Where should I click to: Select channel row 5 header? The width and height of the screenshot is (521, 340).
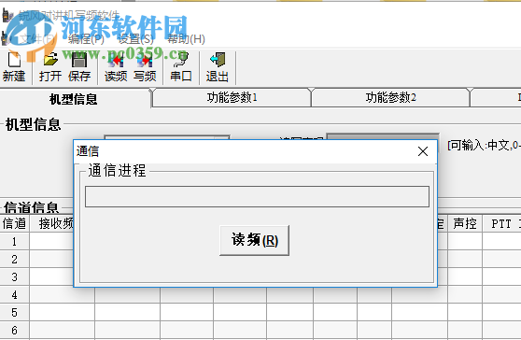tap(14, 313)
